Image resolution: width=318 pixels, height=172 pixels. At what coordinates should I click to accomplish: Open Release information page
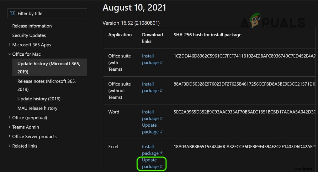pyautogui.click(x=32, y=26)
